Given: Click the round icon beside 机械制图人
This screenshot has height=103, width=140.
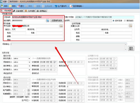Looking at the screenshot, I should [x=29, y=94].
